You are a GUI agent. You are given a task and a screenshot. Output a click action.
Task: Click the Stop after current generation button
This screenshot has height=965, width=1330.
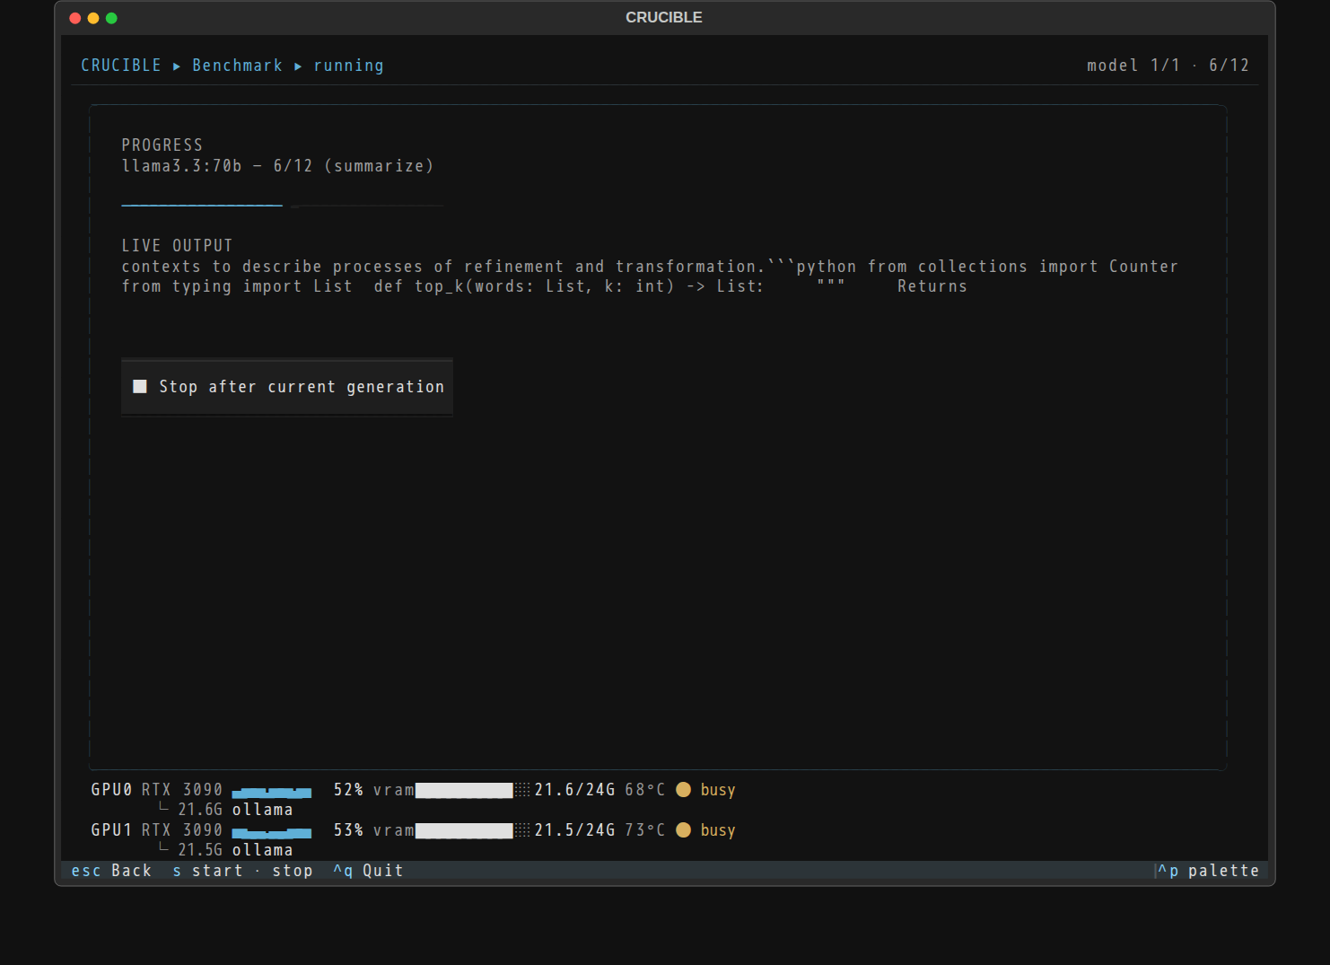point(287,387)
